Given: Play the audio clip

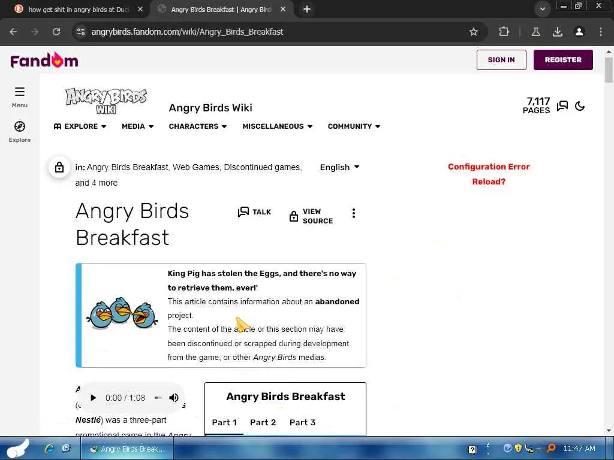Looking at the screenshot, I should (x=93, y=398).
